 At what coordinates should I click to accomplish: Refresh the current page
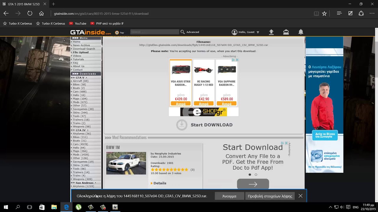[30, 14]
